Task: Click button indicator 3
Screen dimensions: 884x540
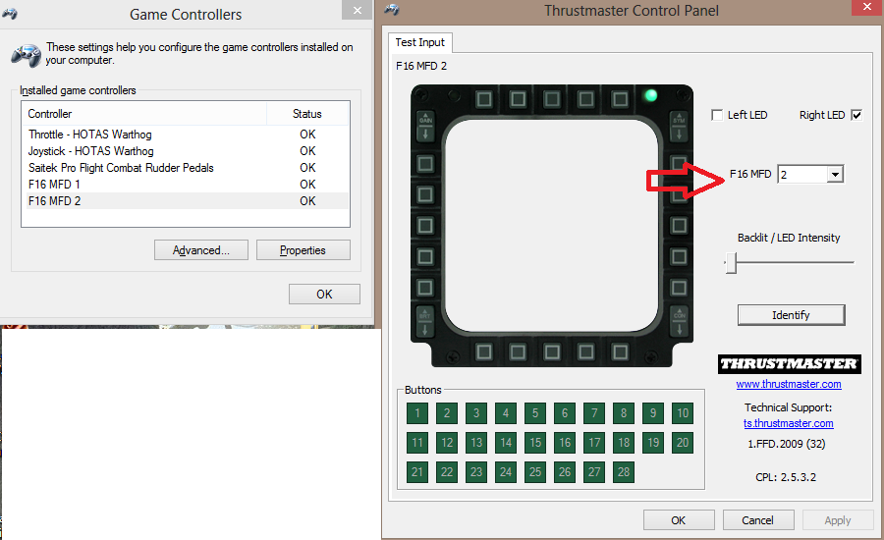Action: point(476,413)
